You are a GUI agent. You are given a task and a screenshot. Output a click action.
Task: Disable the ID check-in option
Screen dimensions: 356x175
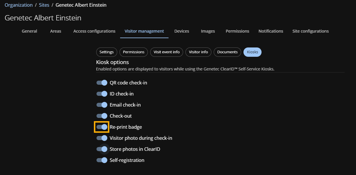coord(102,94)
